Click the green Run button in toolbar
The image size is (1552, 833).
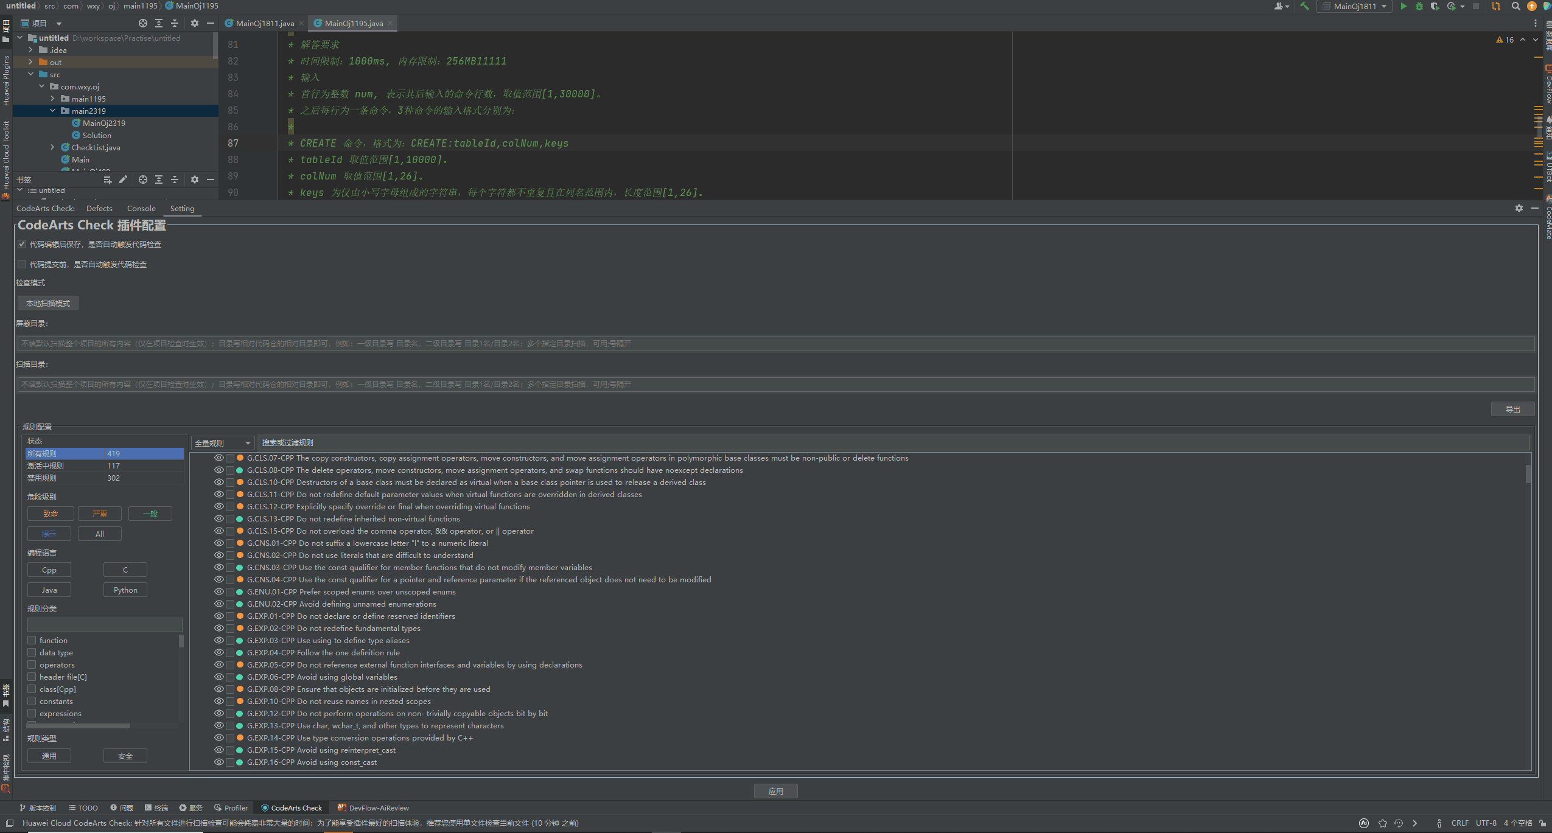coord(1403,6)
